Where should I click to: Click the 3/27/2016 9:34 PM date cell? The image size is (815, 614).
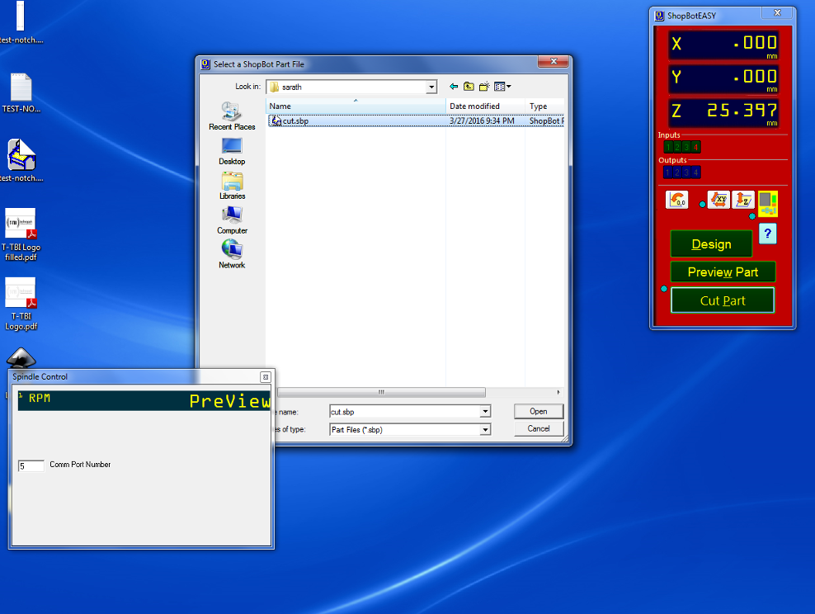(x=482, y=120)
